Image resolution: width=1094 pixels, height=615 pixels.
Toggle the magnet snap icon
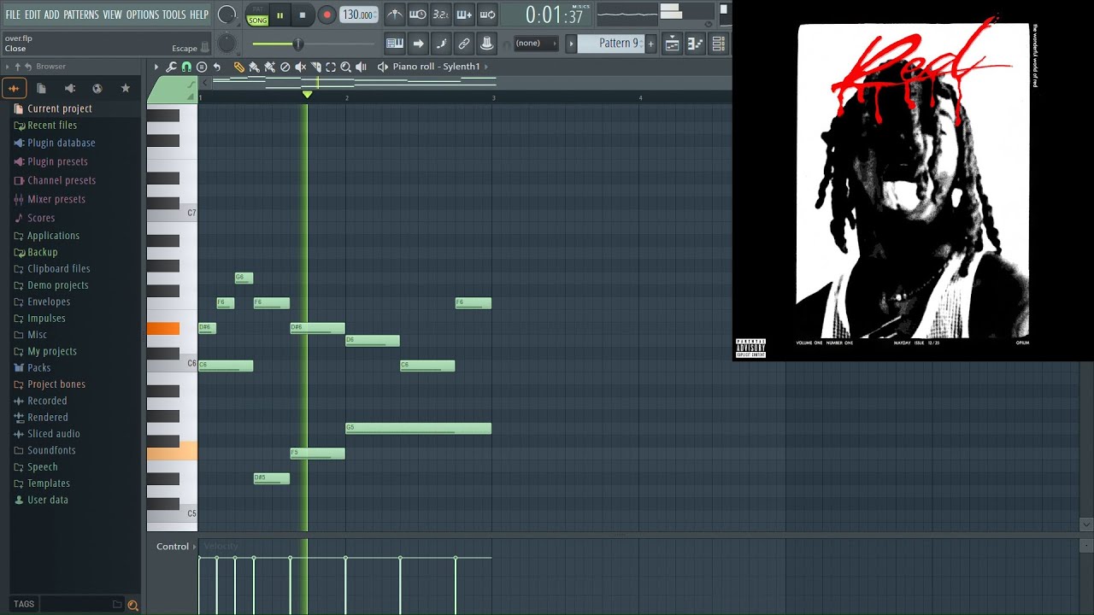(186, 67)
